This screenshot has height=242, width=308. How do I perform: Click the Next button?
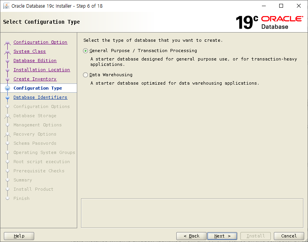coord(222,236)
